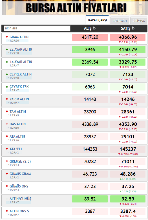Click the red down arrow next to YARIM ALTIN
Viewport: 148px width, 220px height.
tap(7, 99)
